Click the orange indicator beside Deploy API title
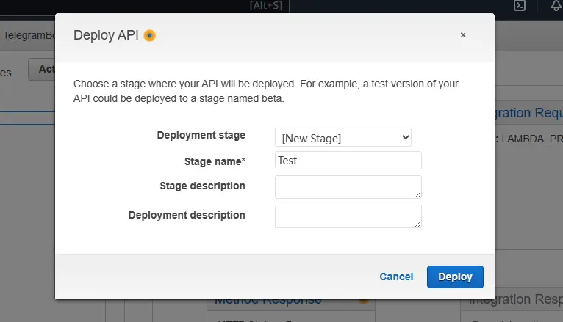The height and width of the screenshot is (322, 563). (149, 35)
